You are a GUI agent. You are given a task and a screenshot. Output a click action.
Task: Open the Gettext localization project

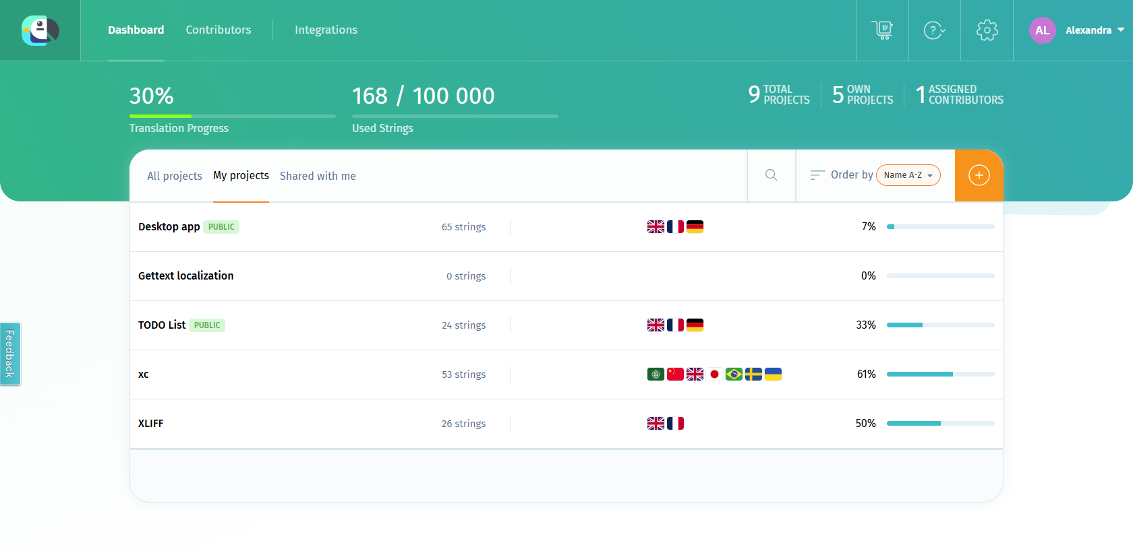click(186, 275)
